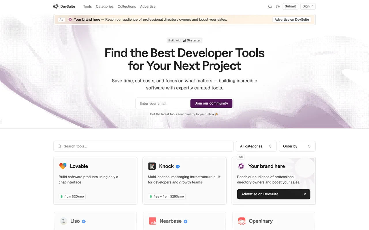Click Ad label in top banner

coord(61,20)
